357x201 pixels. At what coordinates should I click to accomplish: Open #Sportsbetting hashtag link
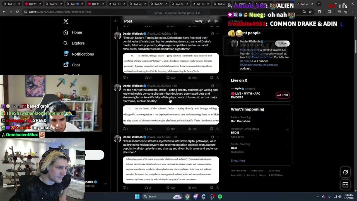250,50
